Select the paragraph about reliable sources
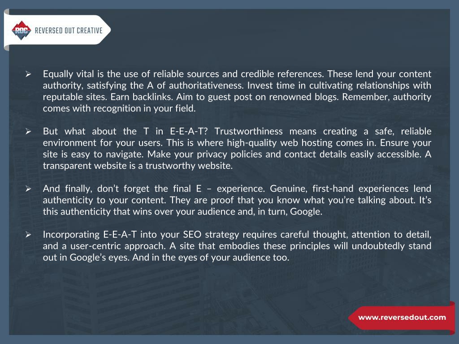The height and width of the screenshot is (344, 459). 237,91
